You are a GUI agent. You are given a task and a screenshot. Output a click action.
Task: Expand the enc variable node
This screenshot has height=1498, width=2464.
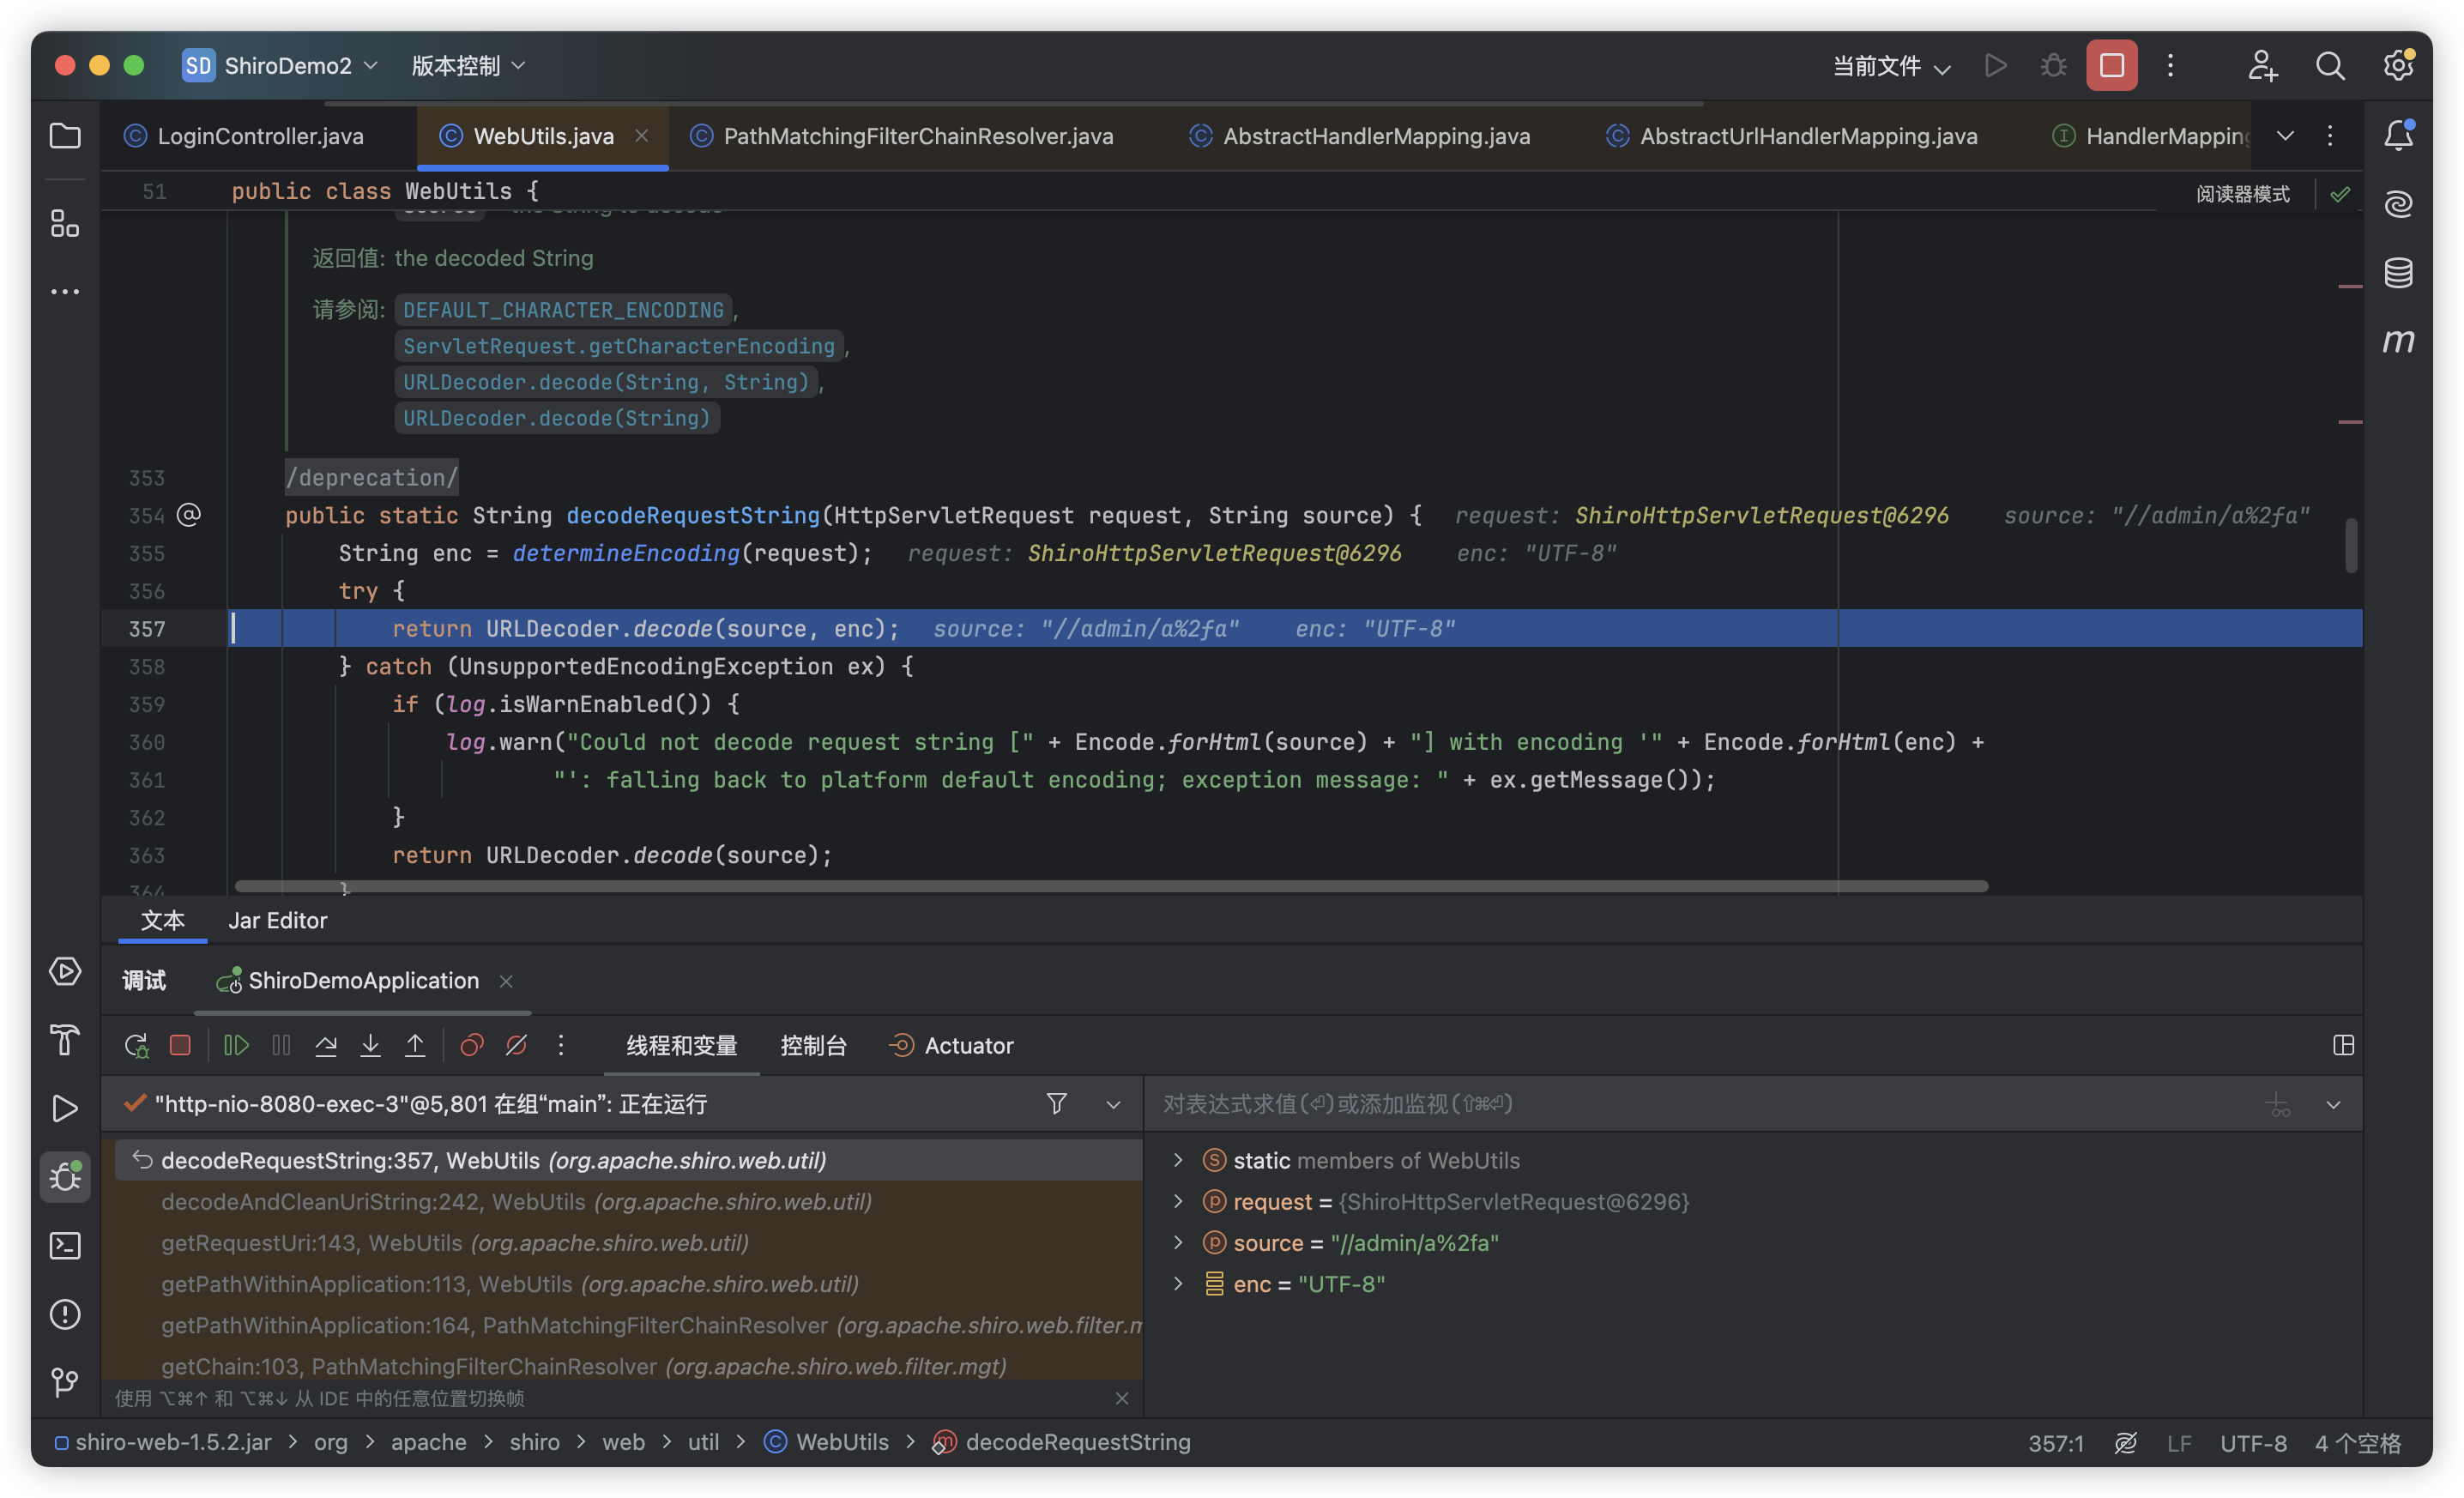(x=1177, y=1283)
